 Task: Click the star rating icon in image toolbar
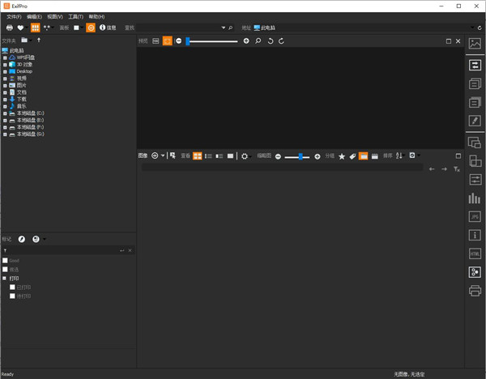click(x=341, y=155)
